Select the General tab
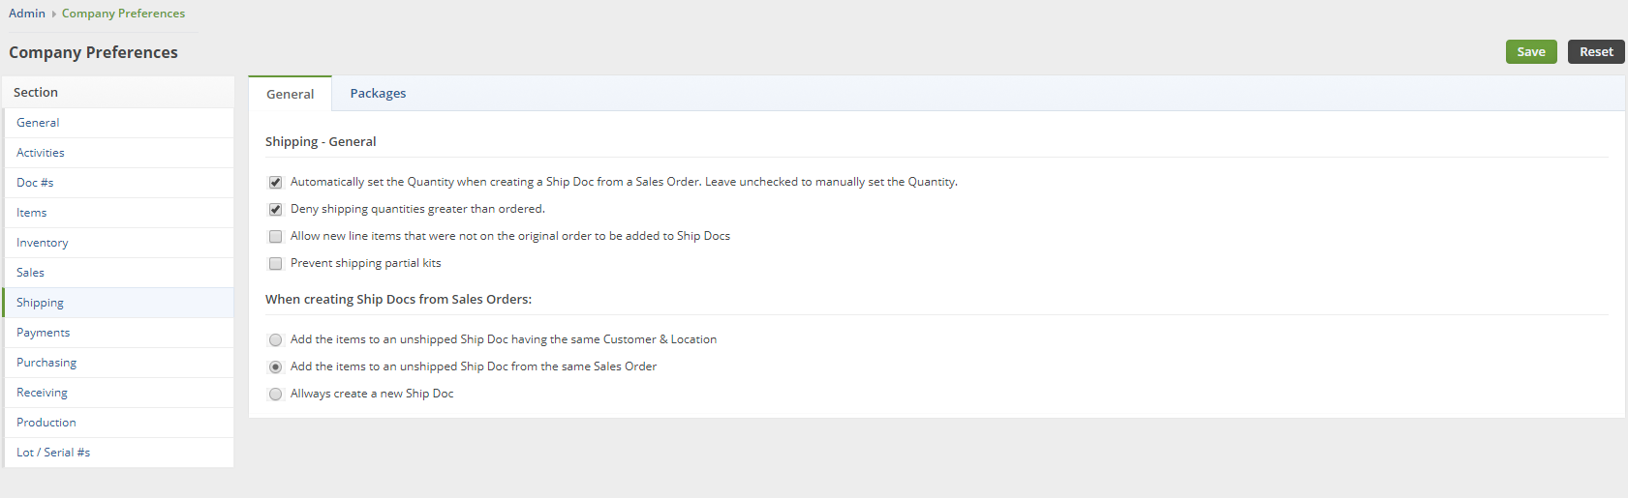Viewport: 1628px width, 498px height. (x=290, y=94)
